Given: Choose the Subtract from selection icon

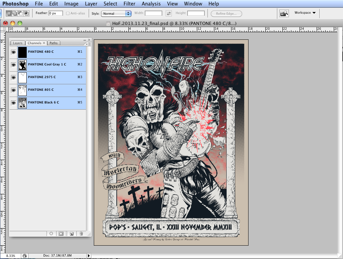Looking at the screenshot, I should pyautogui.click(x=20, y=13).
